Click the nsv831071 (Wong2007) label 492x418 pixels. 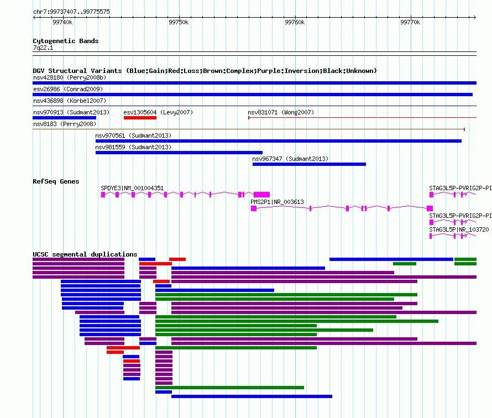[281, 112]
